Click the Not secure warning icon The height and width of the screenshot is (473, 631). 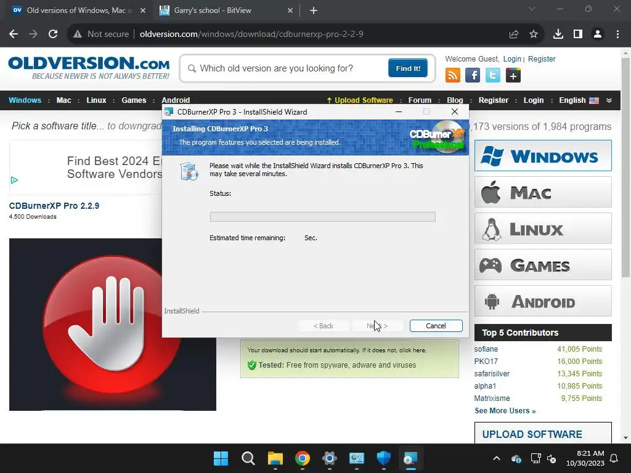click(x=78, y=34)
